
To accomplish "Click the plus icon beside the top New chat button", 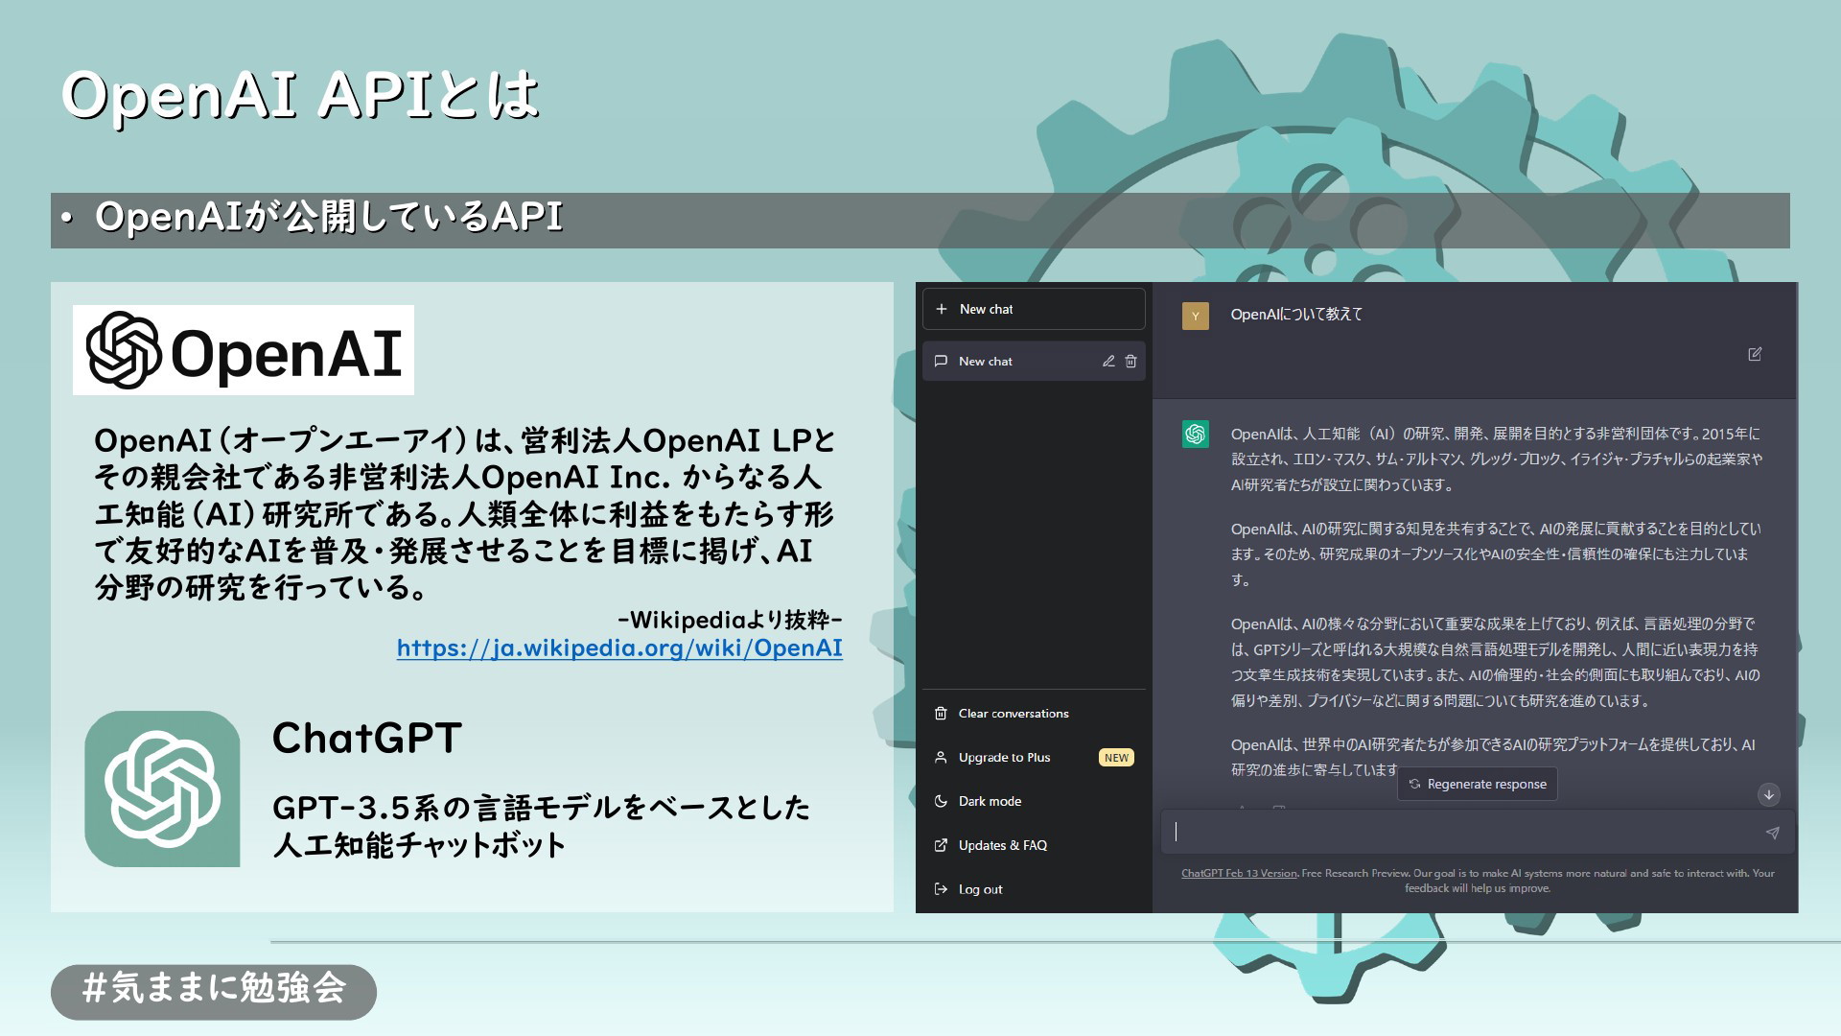I will pos(941,309).
